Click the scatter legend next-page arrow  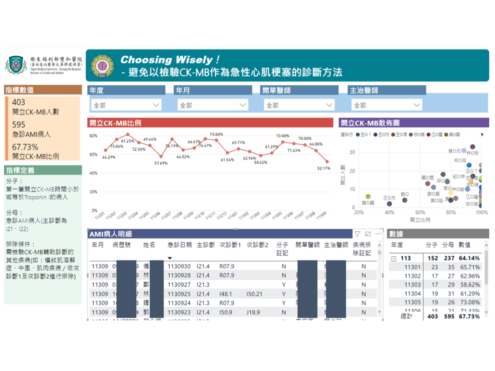coord(482,135)
